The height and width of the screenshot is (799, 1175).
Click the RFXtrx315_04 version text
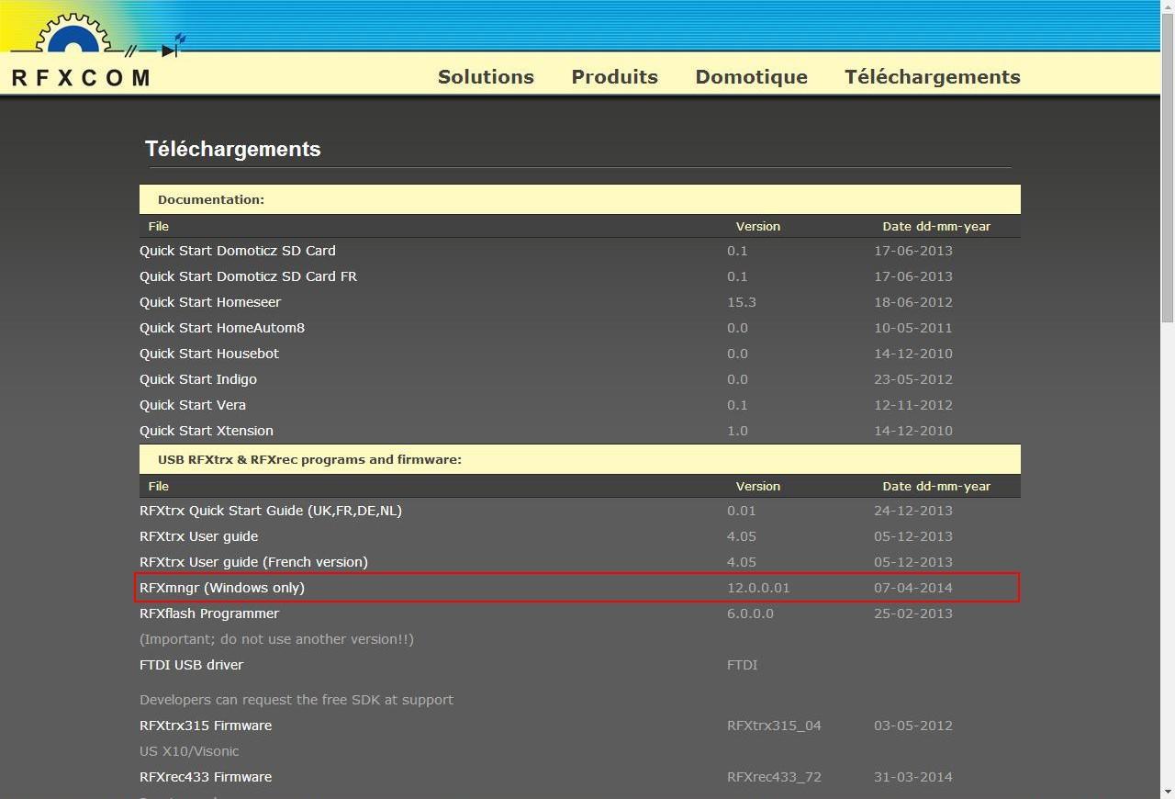(774, 726)
